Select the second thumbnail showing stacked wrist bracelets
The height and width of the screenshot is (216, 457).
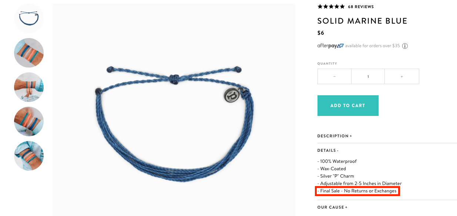[29, 53]
